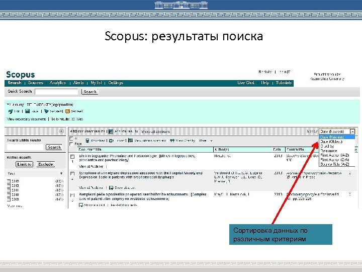Tick the All results checkbox

pos(71,139)
